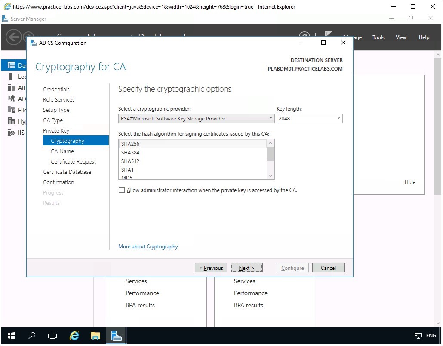The image size is (443, 346).
Task: Open right tile BPA results
Action: pyautogui.click(x=248, y=305)
